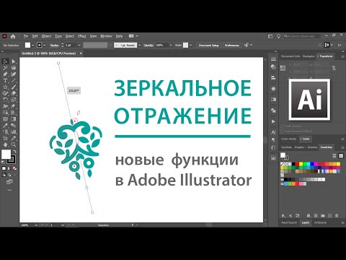Pick the Zoom magnifier tool
Image resolution: width=346 pixels, height=260 pixels.
(x=14, y=144)
